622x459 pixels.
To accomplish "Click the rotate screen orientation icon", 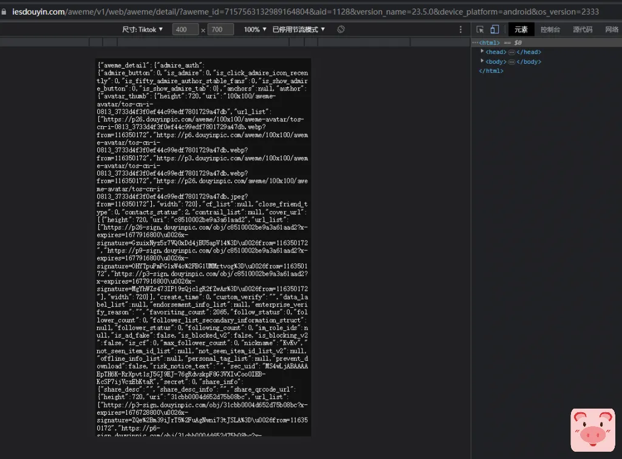I will tap(341, 29).
